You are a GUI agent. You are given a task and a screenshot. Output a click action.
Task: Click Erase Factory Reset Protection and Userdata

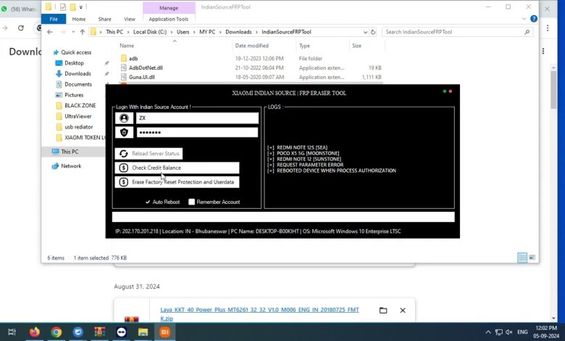tap(177, 182)
